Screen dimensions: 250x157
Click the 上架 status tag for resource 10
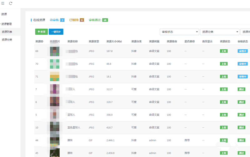(223, 127)
